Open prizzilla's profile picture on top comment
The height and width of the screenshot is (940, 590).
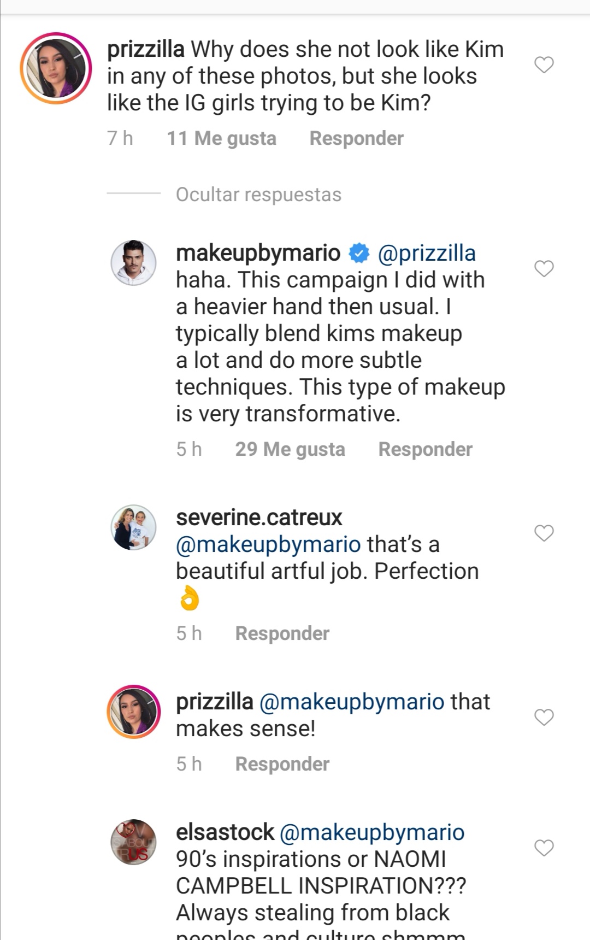(56, 68)
